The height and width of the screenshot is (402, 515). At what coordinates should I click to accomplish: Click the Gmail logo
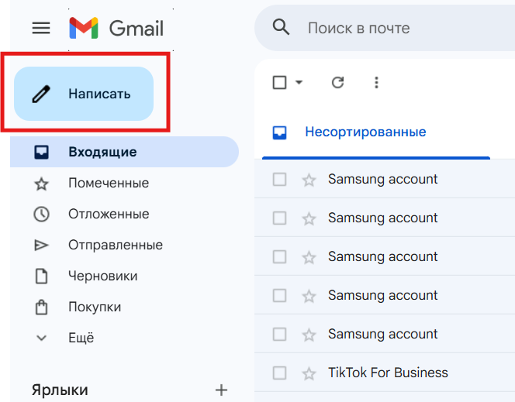(x=116, y=28)
